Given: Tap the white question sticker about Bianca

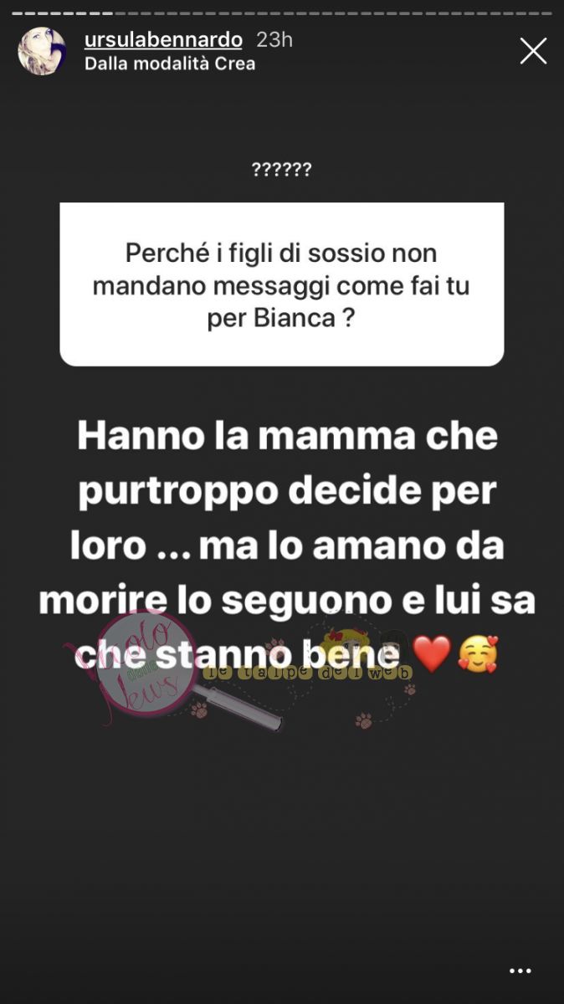Looking at the screenshot, I should tap(282, 284).
